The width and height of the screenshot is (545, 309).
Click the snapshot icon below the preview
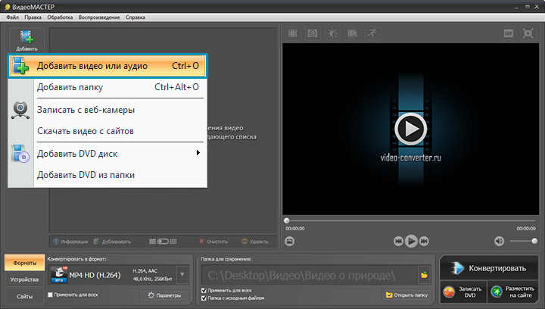pyautogui.click(x=290, y=241)
